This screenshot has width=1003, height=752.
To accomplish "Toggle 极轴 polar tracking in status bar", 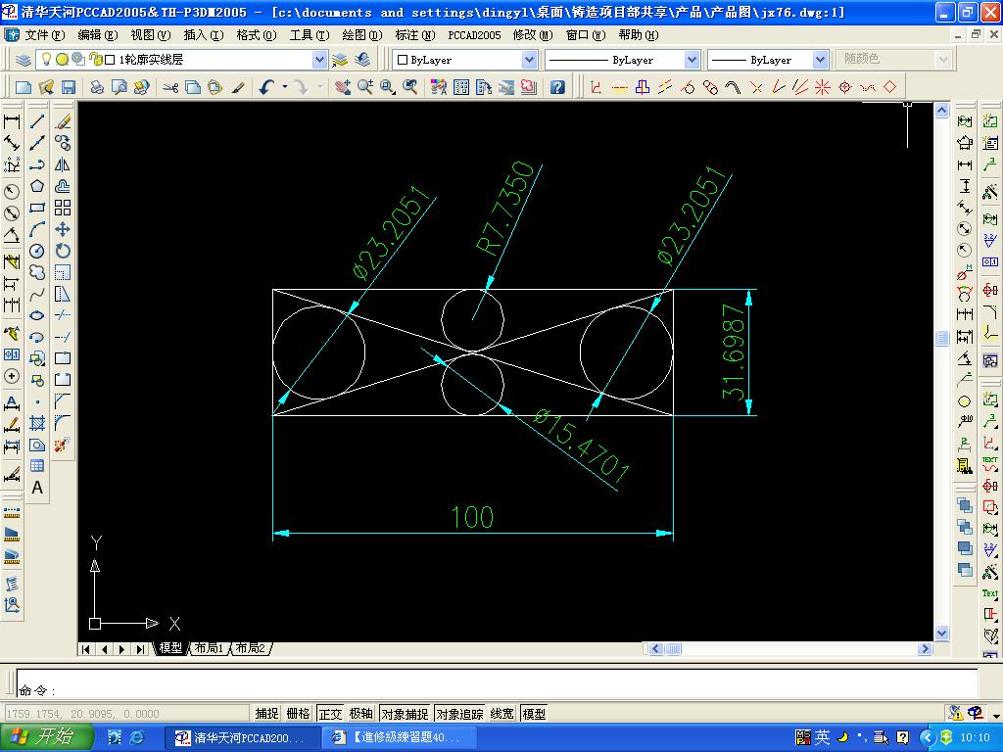I will coord(361,714).
